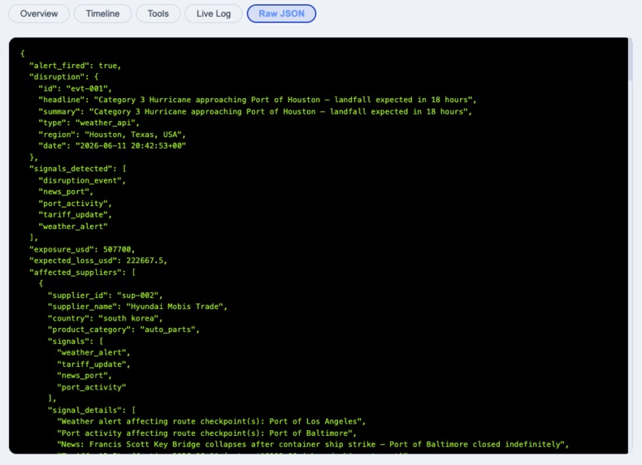Image resolution: width=642 pixels, height=465 pixels.
Task: Click the "summary" hurricane text line
Action: pos(255,112)
